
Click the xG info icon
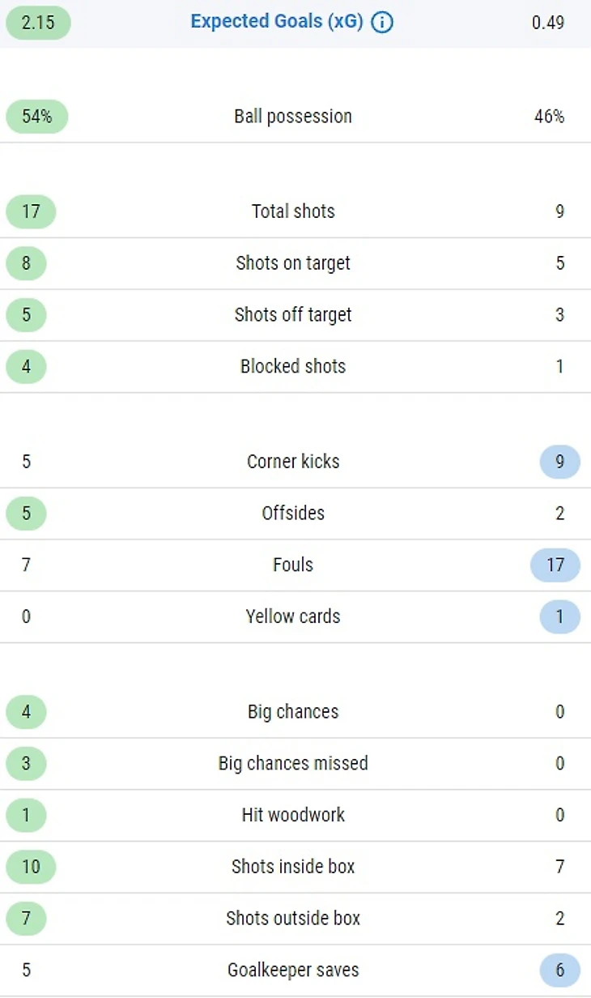[x=382, y=22]
